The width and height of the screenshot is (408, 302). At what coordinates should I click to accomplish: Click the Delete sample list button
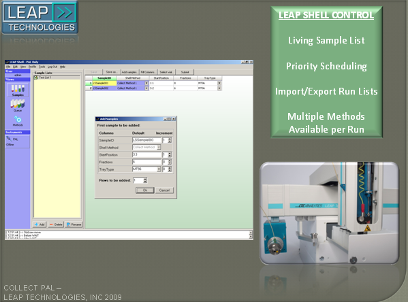tap(56, 224)
